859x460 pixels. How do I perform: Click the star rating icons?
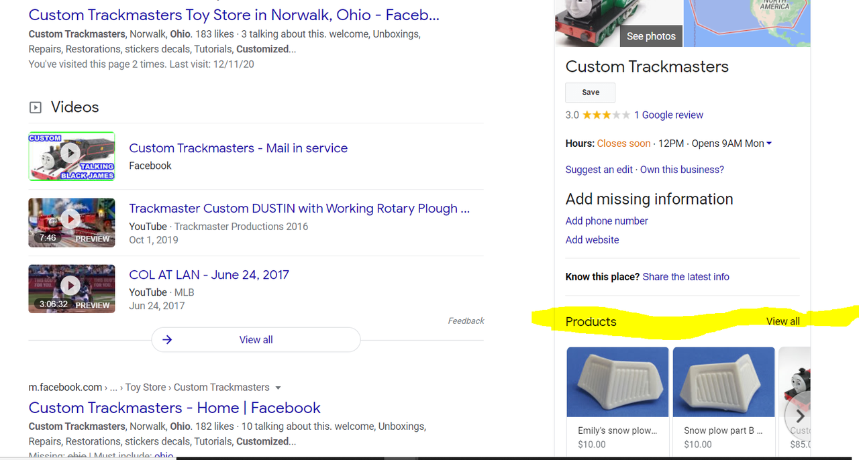coord(606,115)
